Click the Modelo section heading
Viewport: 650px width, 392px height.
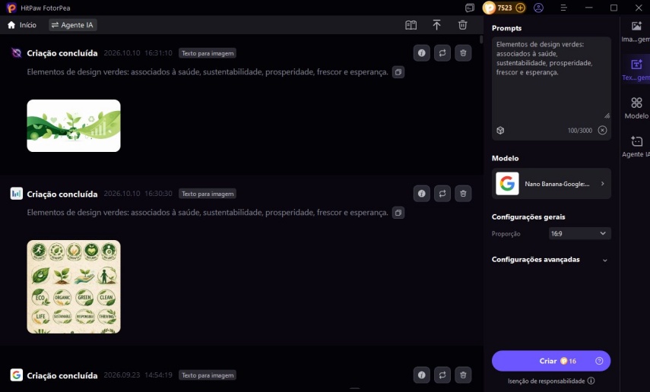505,158
